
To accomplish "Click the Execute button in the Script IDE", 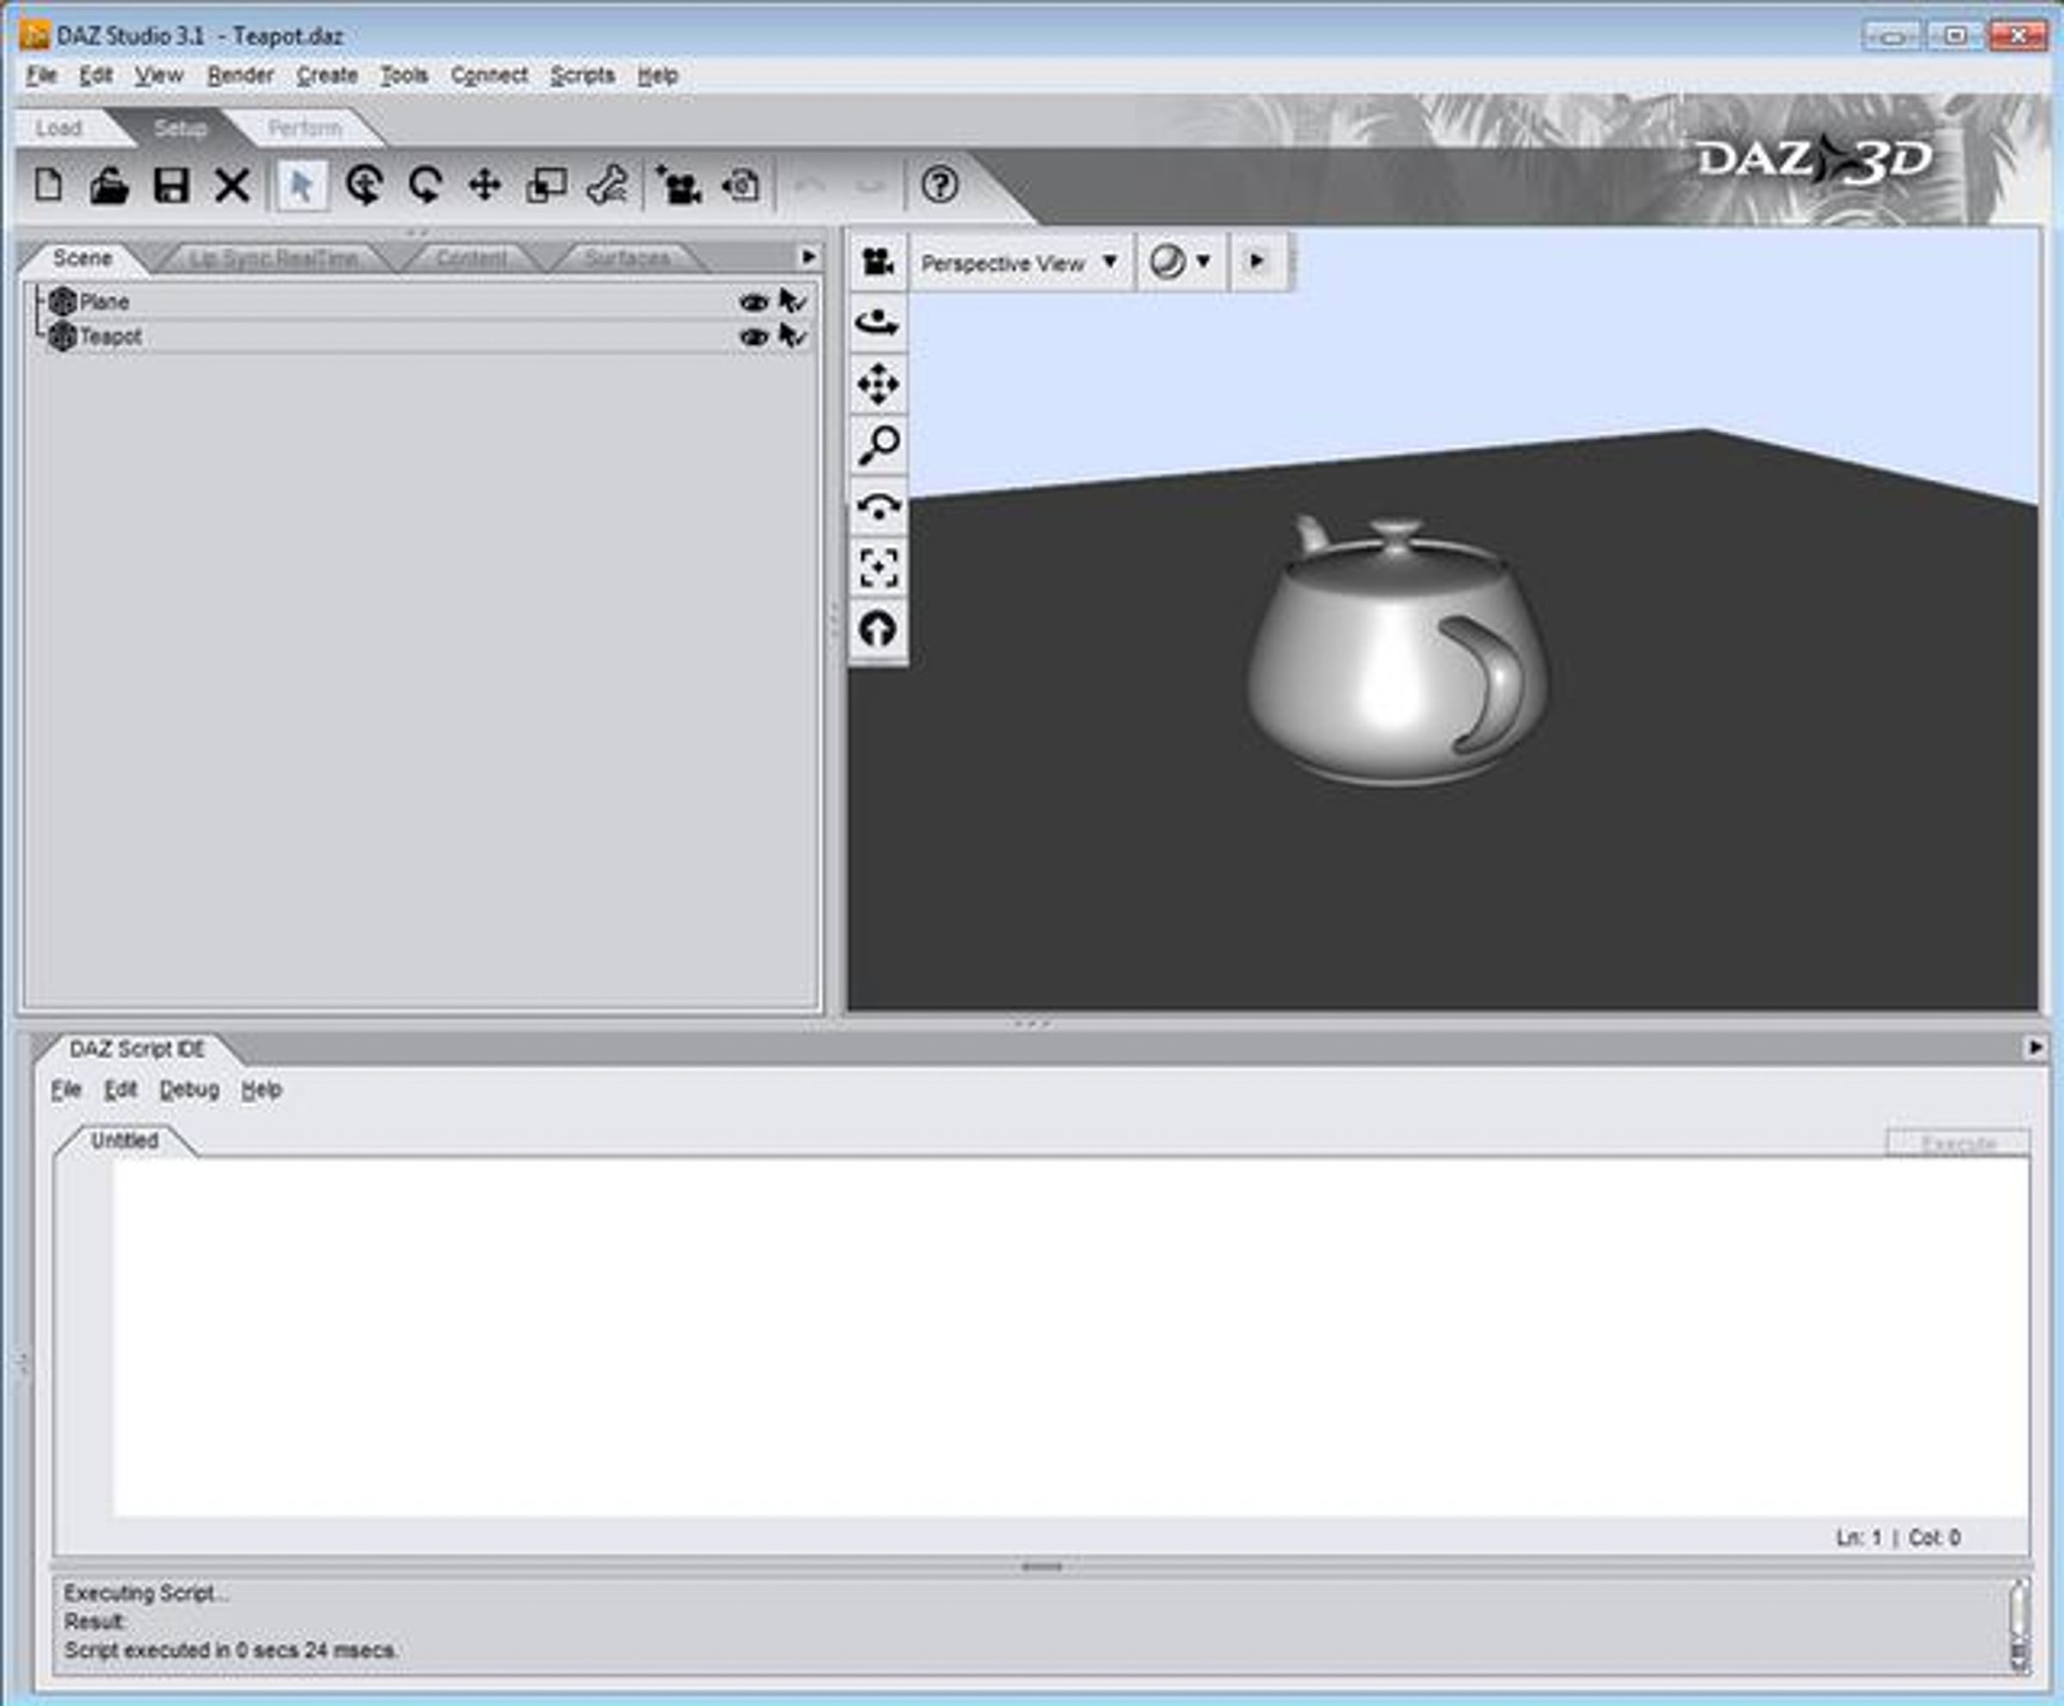I will [x=1956, y=1143].
